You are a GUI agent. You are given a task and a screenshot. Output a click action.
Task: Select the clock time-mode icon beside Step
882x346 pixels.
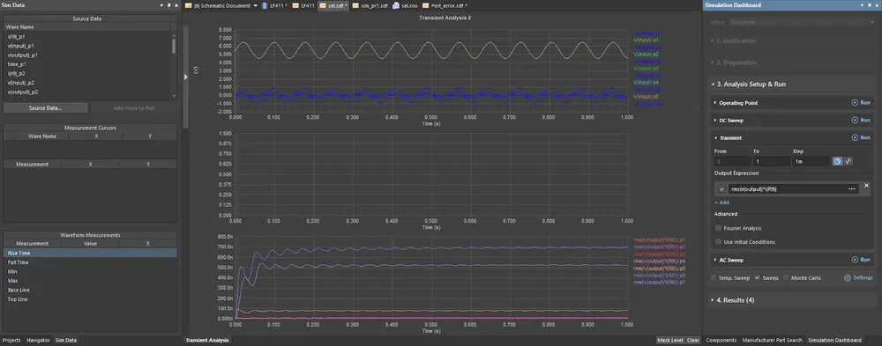(837, 161)
